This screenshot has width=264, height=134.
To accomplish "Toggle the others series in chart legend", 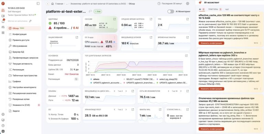I will click(x=95, y=79).
